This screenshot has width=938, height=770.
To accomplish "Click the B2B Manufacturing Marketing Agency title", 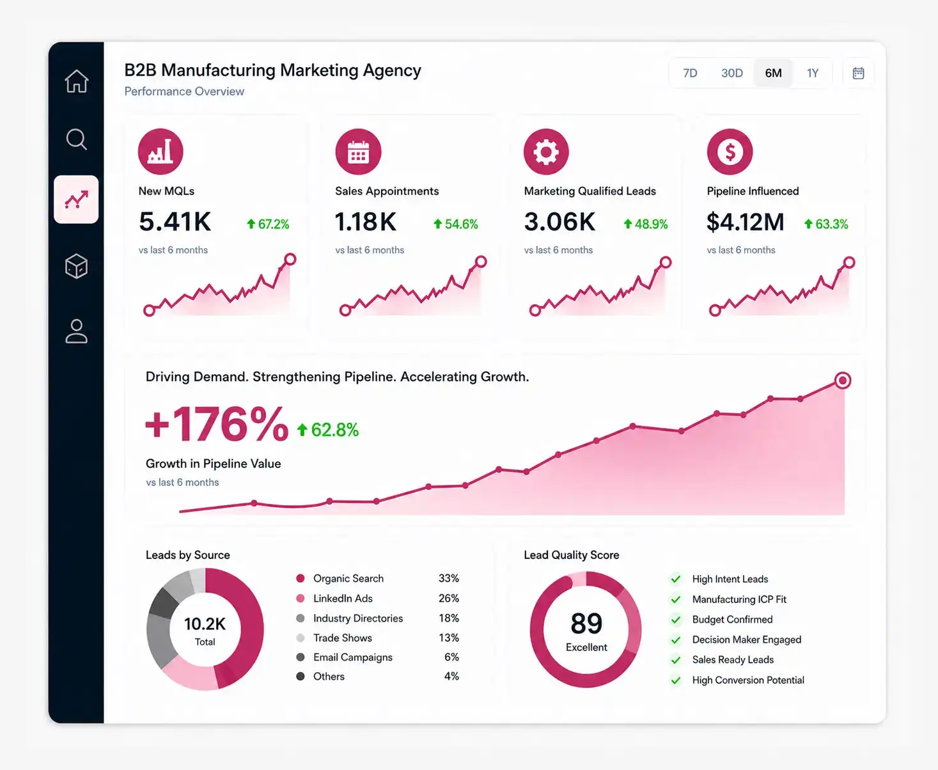I will (x=272, y=70).
